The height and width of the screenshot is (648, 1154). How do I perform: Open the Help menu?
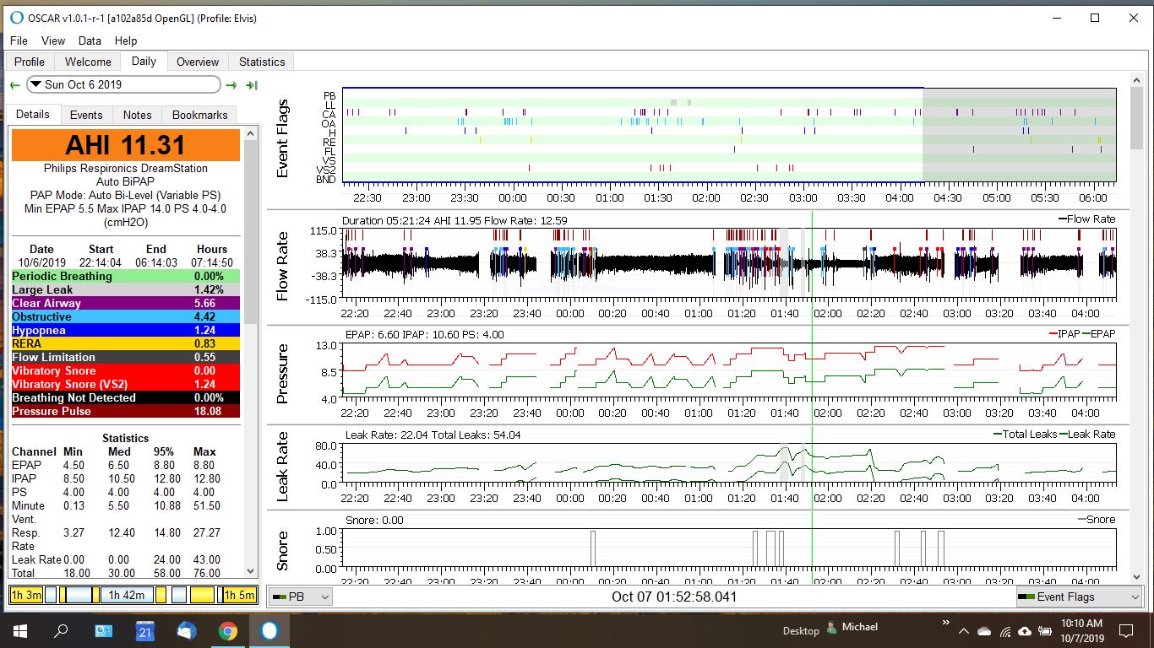click(126, 40)
